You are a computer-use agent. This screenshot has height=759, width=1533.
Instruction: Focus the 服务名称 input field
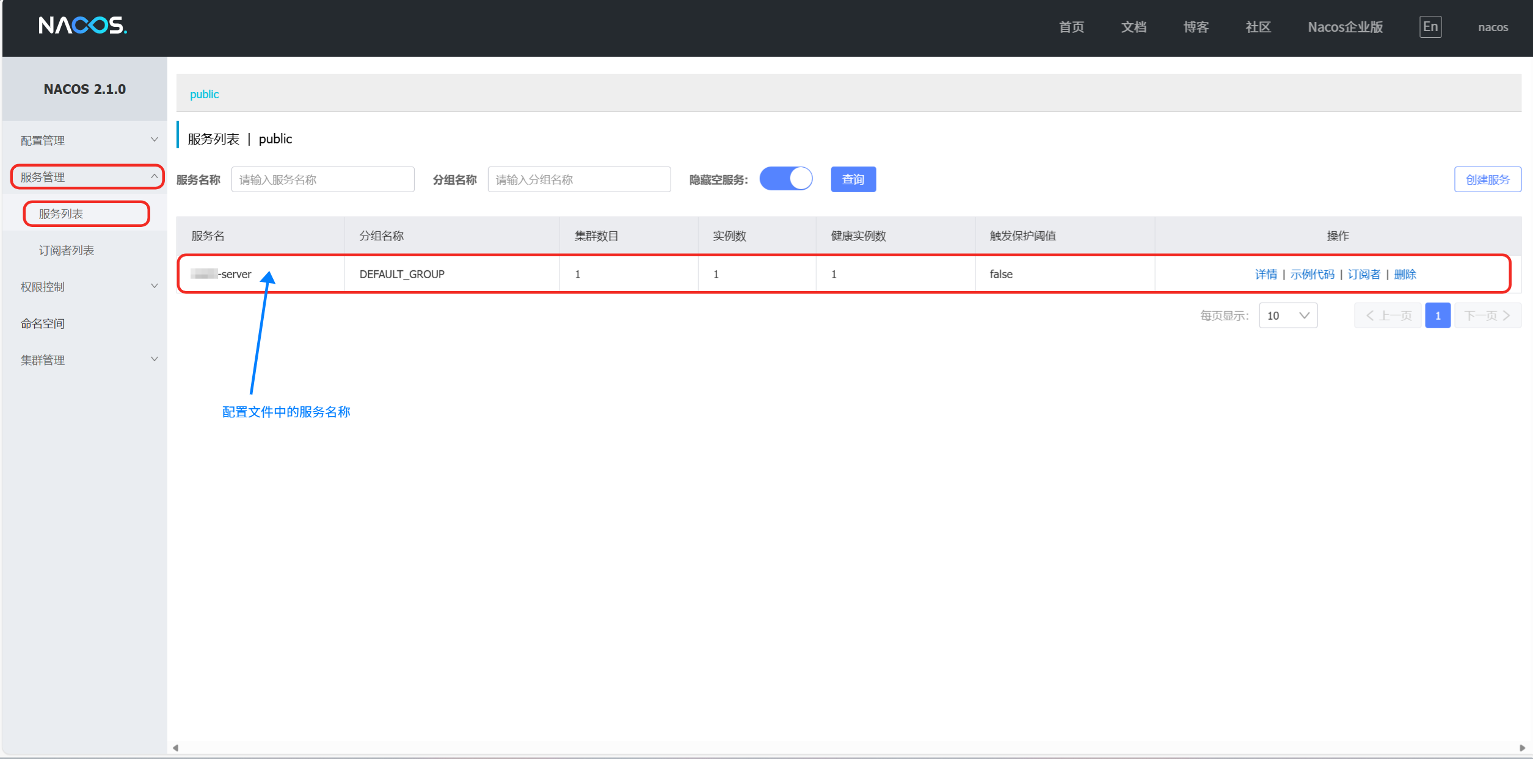[x=322, y=179]
